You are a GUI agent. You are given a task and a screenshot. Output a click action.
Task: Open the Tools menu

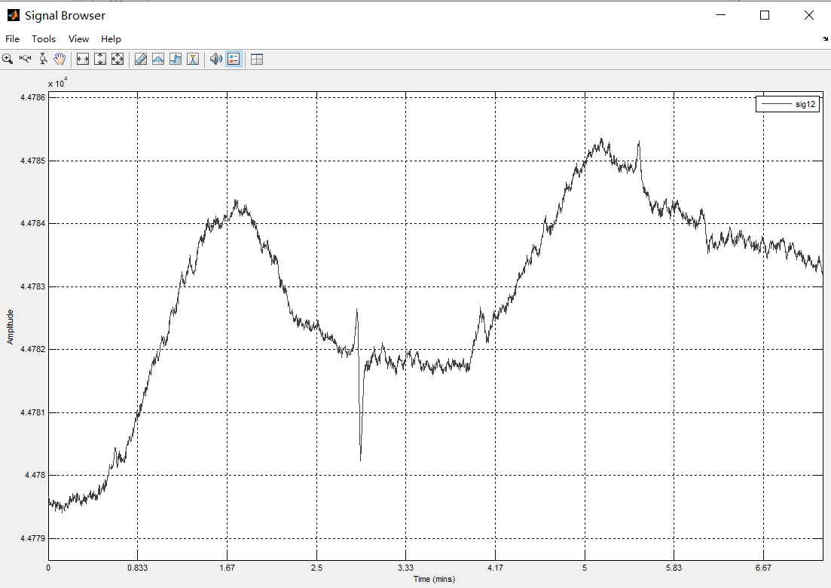44,38
